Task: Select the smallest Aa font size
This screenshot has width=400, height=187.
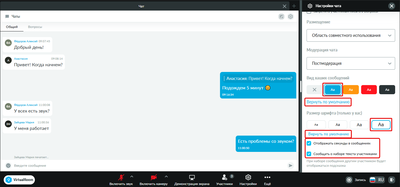Action: pyautogui.click(x=316, y=124)
